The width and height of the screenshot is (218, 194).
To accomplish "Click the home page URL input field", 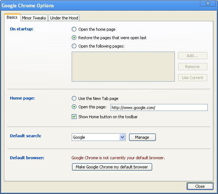I will [x=159, y=108].
